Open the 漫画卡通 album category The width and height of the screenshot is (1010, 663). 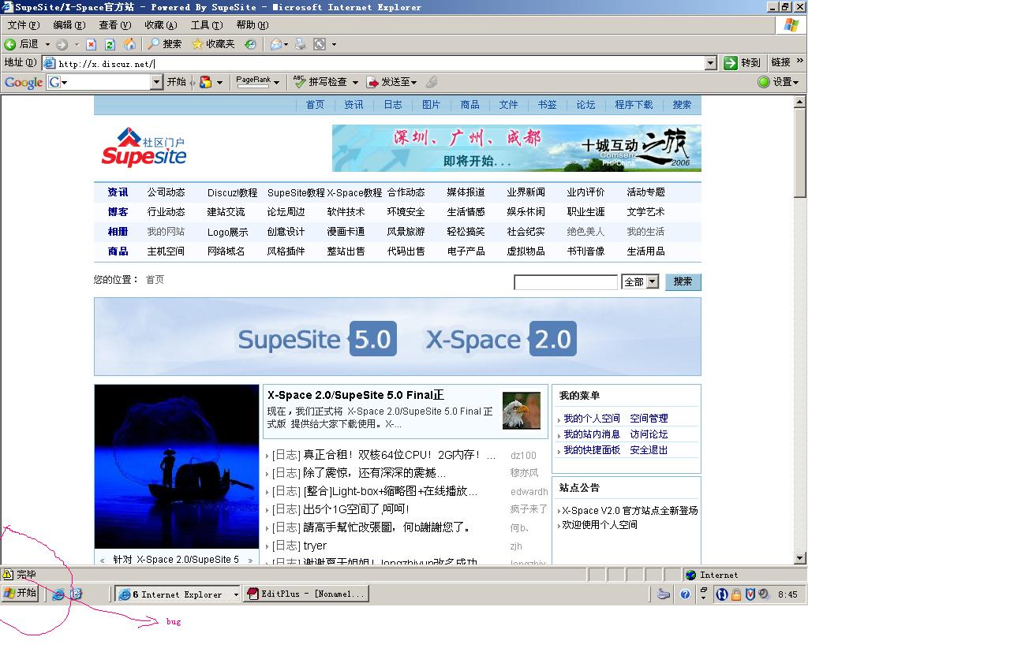346,232
